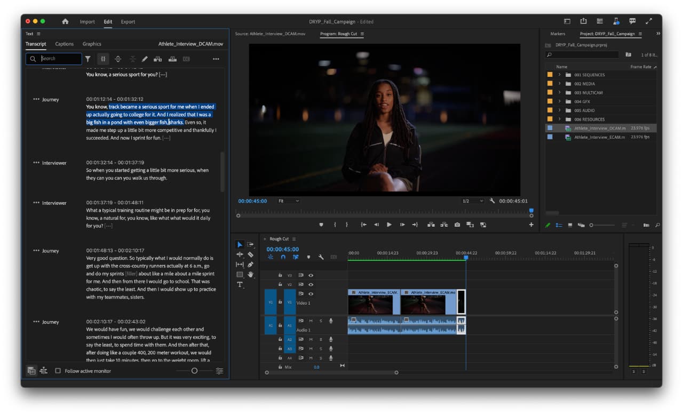Enable the Follow active monitor checkbox
This screenshot has height=415, width=683.
tap(58, 371)
